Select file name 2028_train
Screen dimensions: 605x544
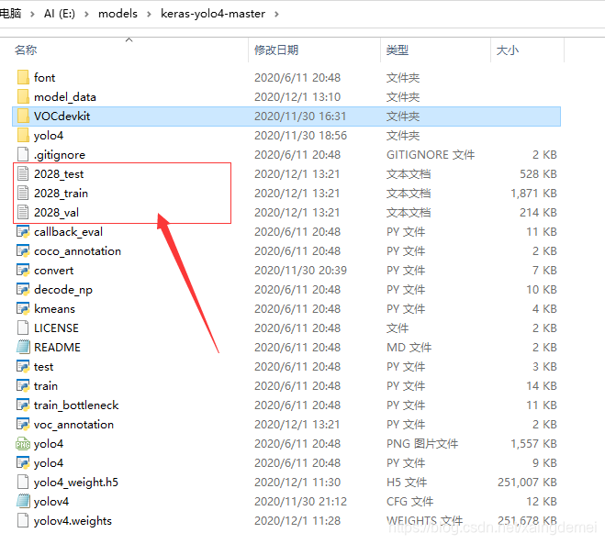pyautogui.click(x=61, y=194)
